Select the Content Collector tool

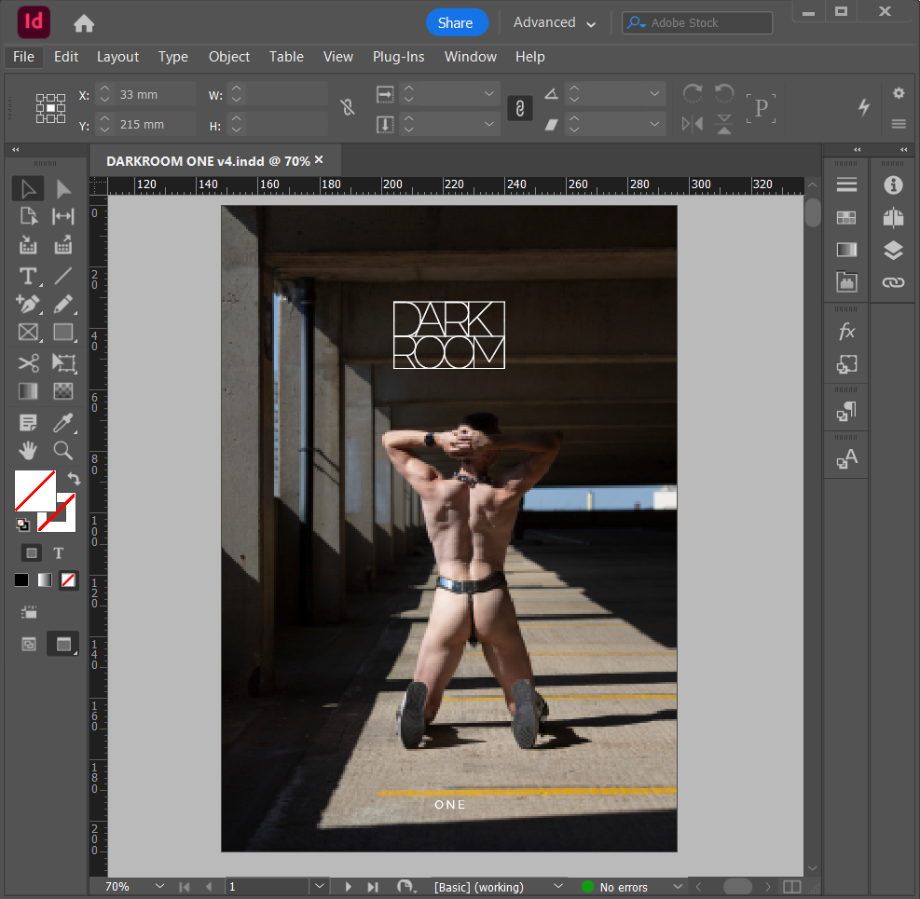point(28,244)
